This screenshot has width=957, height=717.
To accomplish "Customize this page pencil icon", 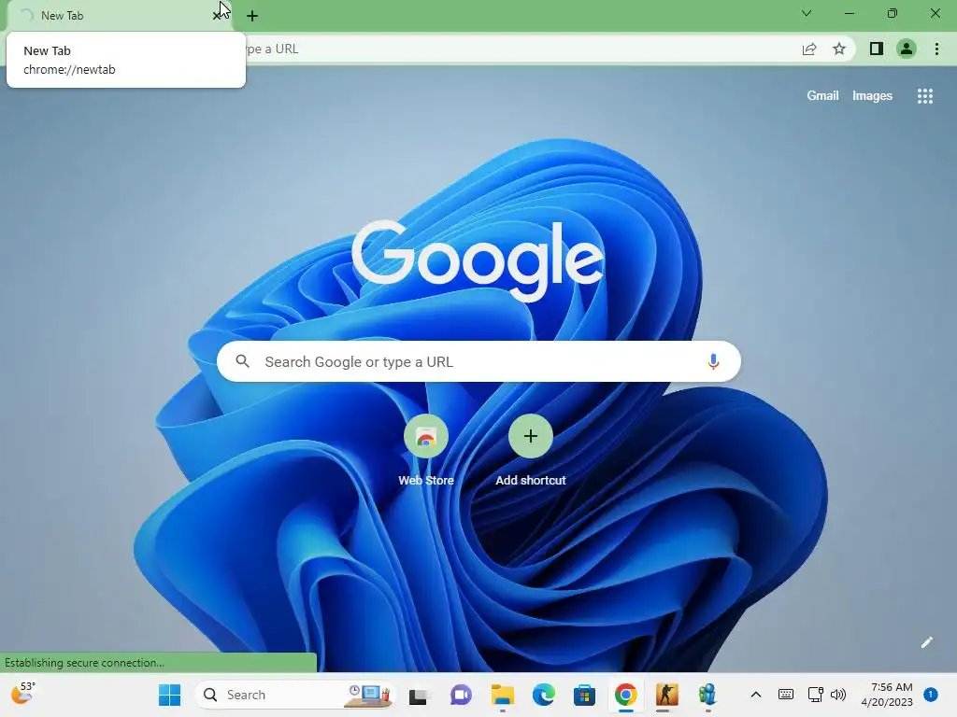I will tap(926, 642).
